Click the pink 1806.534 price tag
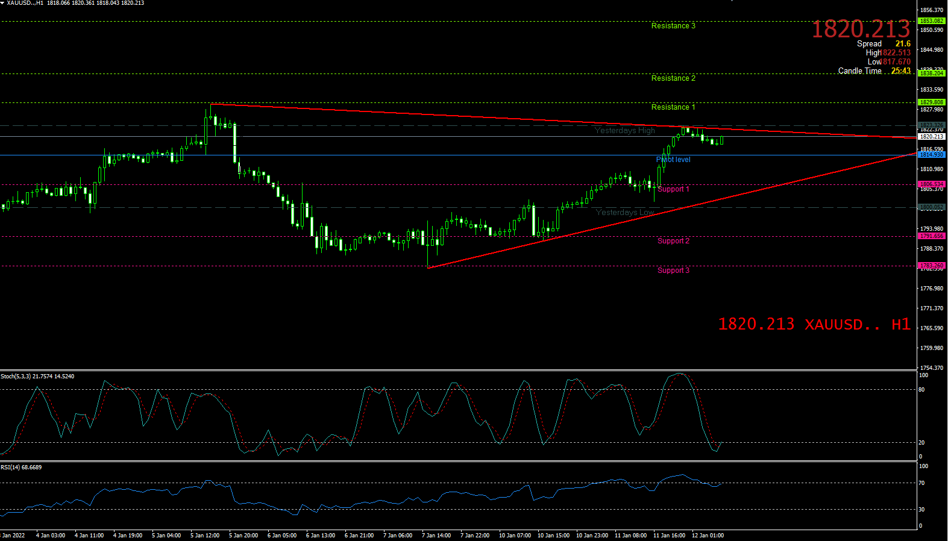Image resolution: width=948 pixels, height=541 pixels. point(931,184)
